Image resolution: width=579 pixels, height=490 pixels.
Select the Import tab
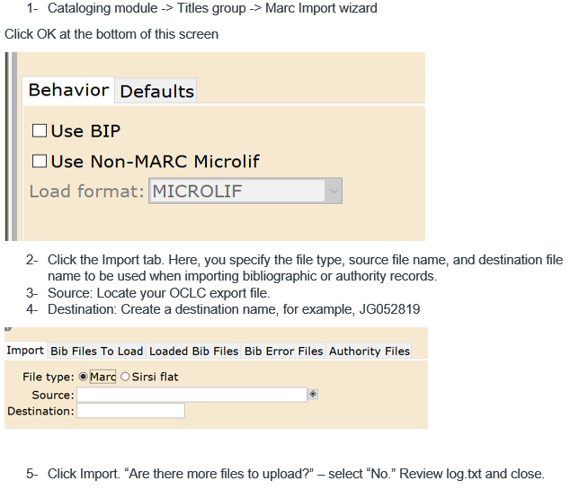tap(25, 350)
